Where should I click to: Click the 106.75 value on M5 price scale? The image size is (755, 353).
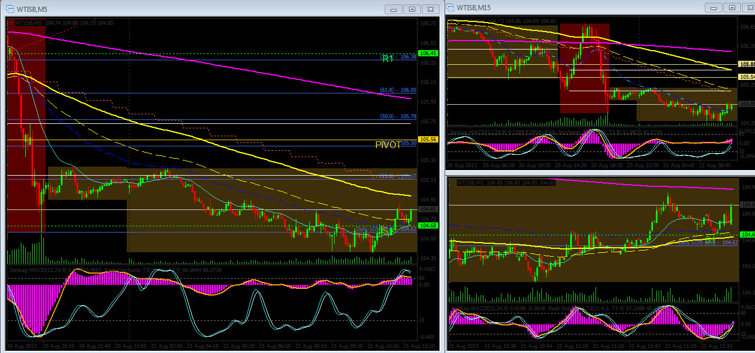click(x=429, y=24)
